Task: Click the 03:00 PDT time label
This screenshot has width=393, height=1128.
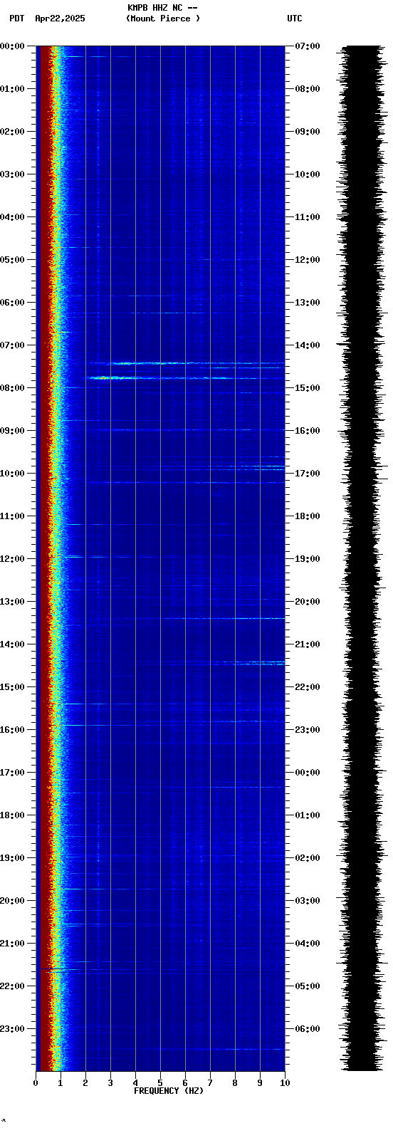Action: pos(12,174)
